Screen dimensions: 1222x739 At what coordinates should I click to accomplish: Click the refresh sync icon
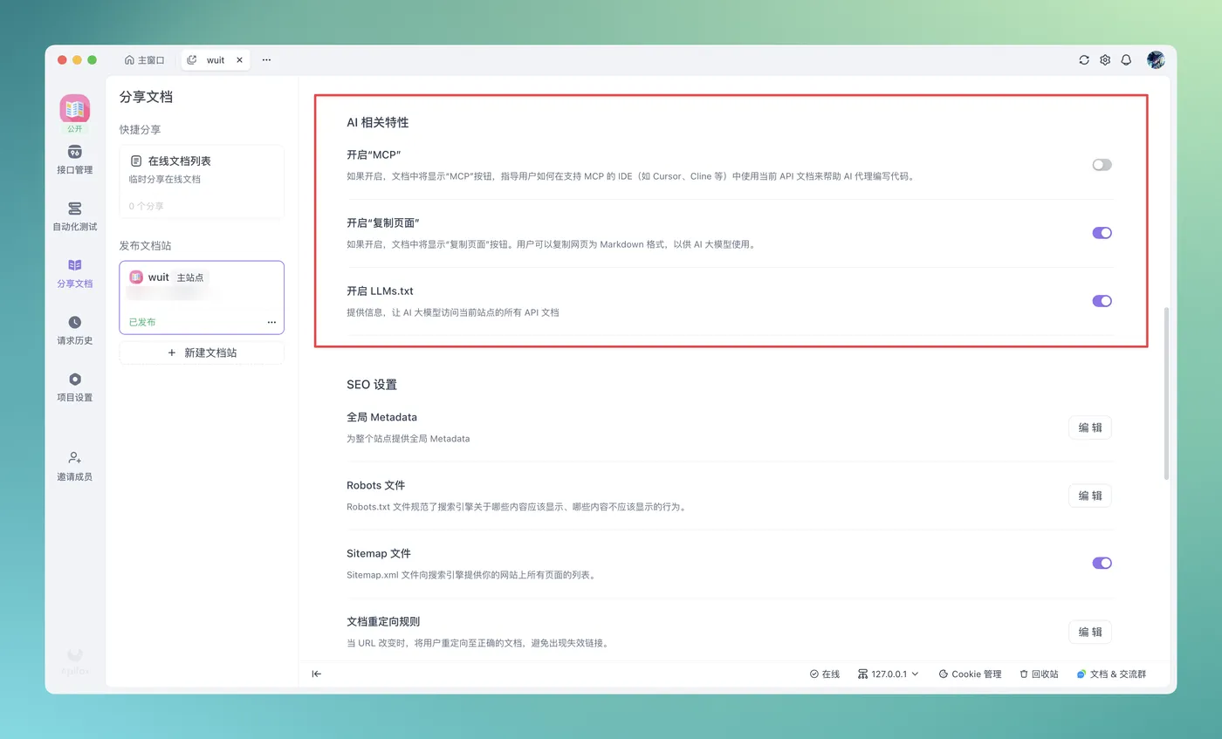tap(1084, 60)
